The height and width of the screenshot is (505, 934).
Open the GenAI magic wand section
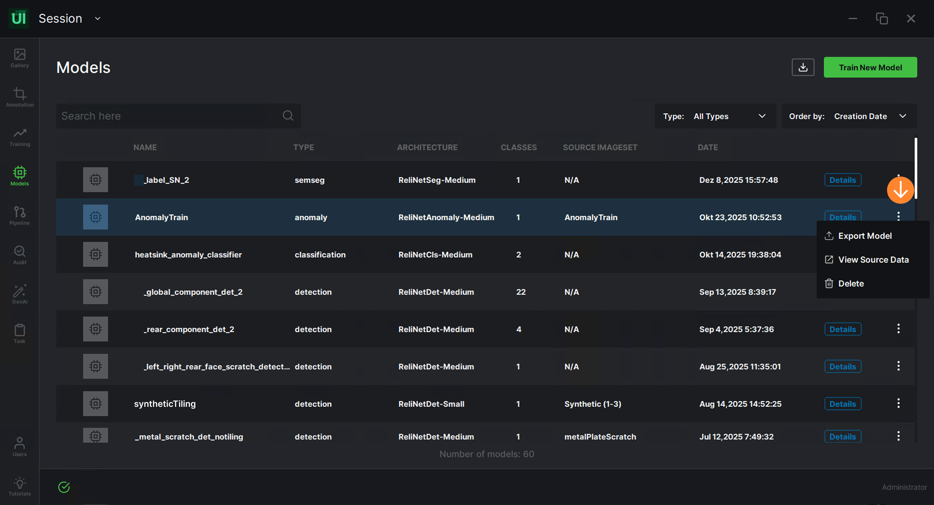(19, 294)
